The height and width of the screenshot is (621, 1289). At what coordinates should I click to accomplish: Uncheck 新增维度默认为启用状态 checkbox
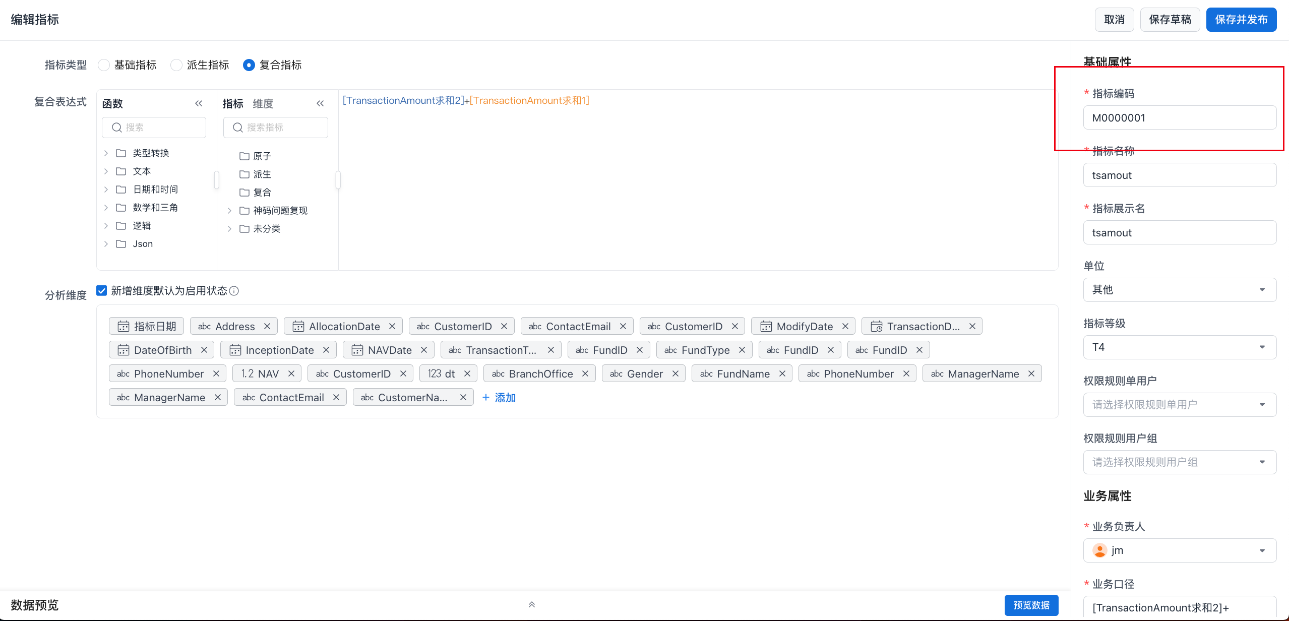point(102,291)
